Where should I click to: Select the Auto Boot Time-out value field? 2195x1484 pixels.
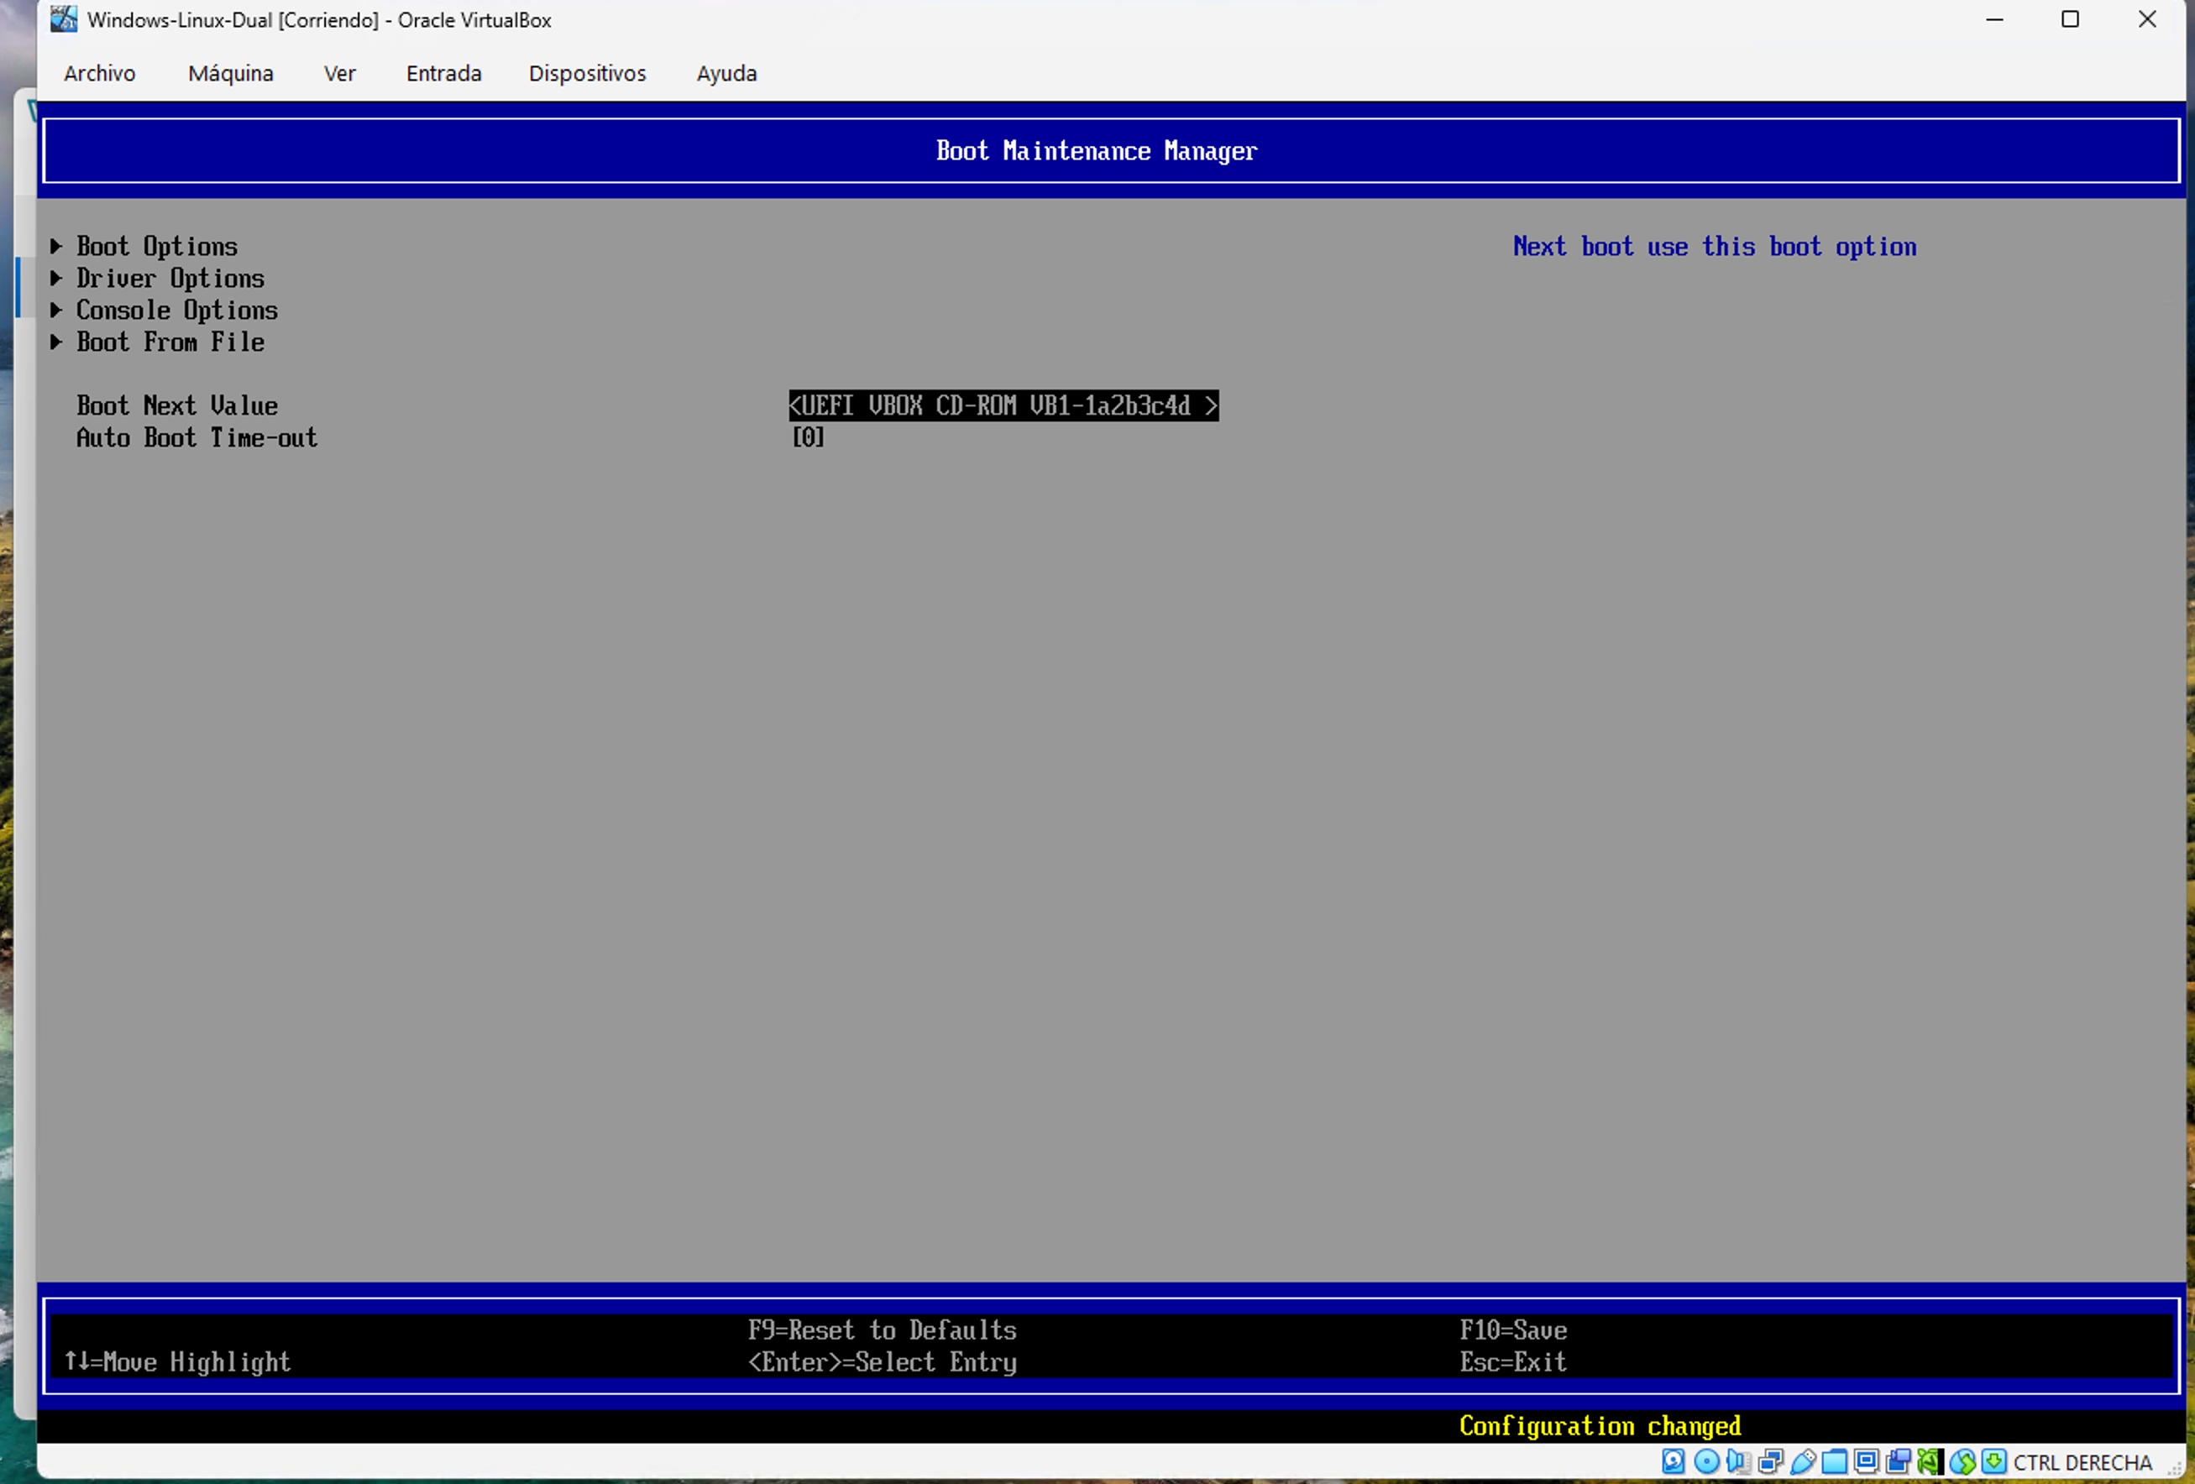[808, 437]
